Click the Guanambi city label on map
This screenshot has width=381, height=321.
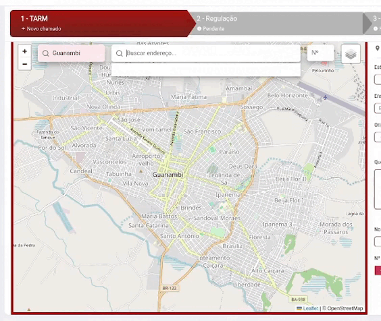click(x=168, y=175)
